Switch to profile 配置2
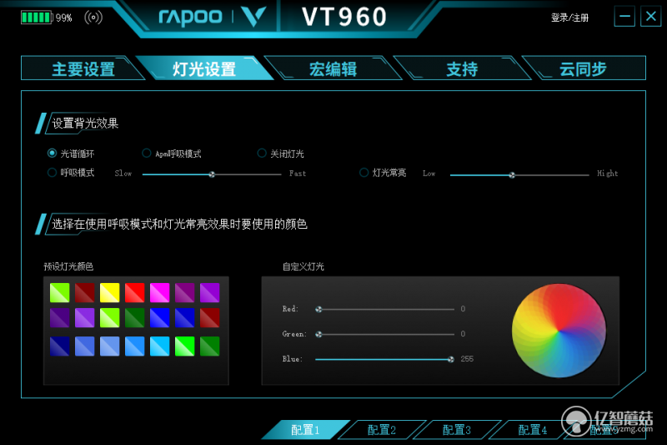The height and width of the screenshot is (445, 667). tap(382, 429)
